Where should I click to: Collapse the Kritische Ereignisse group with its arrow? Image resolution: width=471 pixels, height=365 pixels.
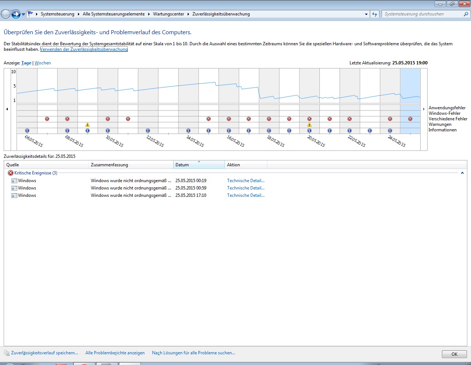tap(462, 173)
